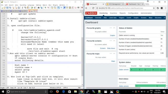This screenshot has height=94, width=168.
Task: Click Cut scissors icon in Notepad++
Action: [22, 8]
